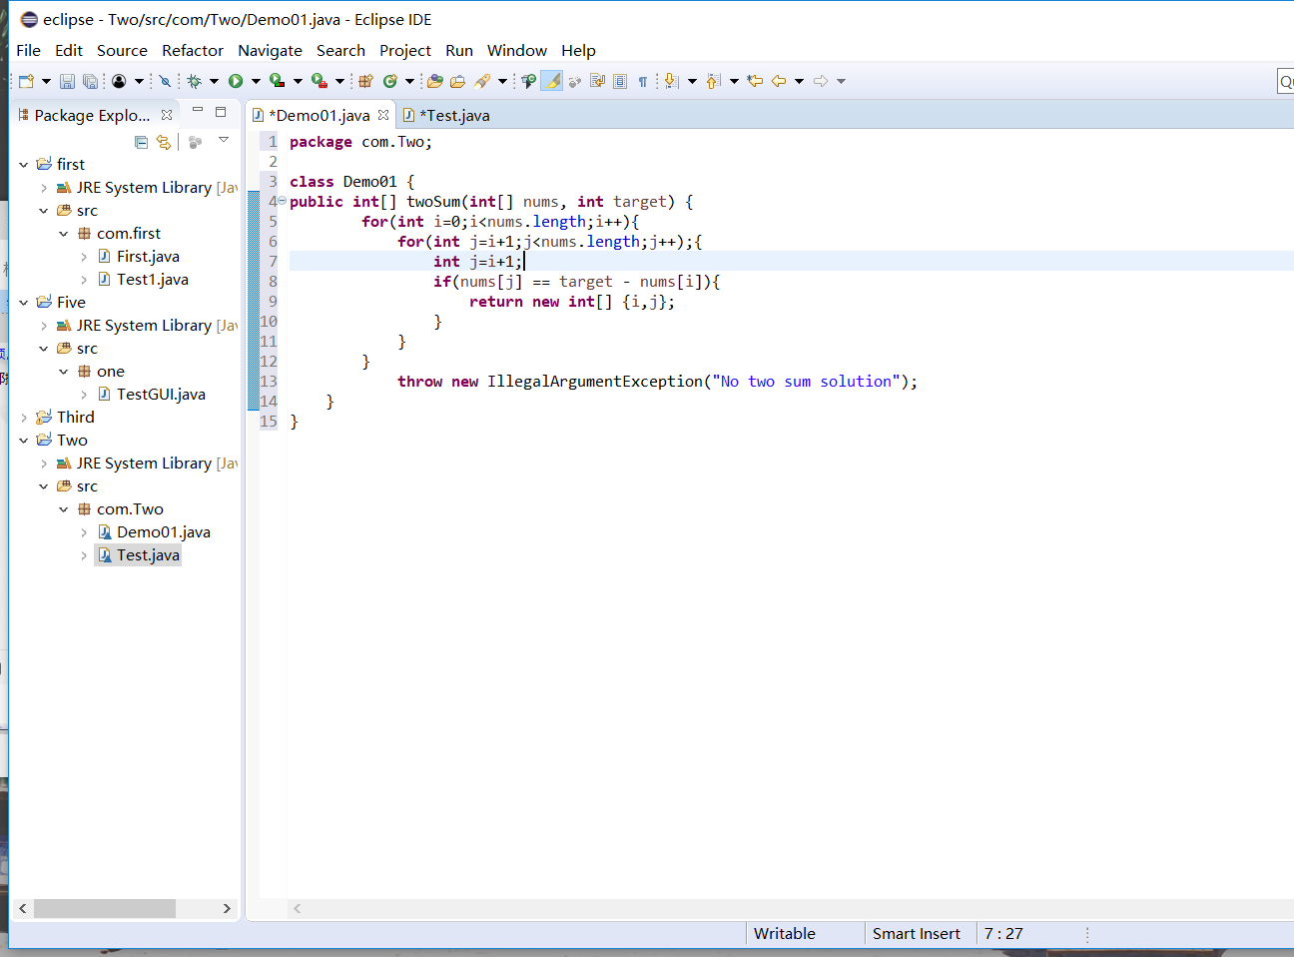Click the Search flashlight icon

click(x=483, y=81)
